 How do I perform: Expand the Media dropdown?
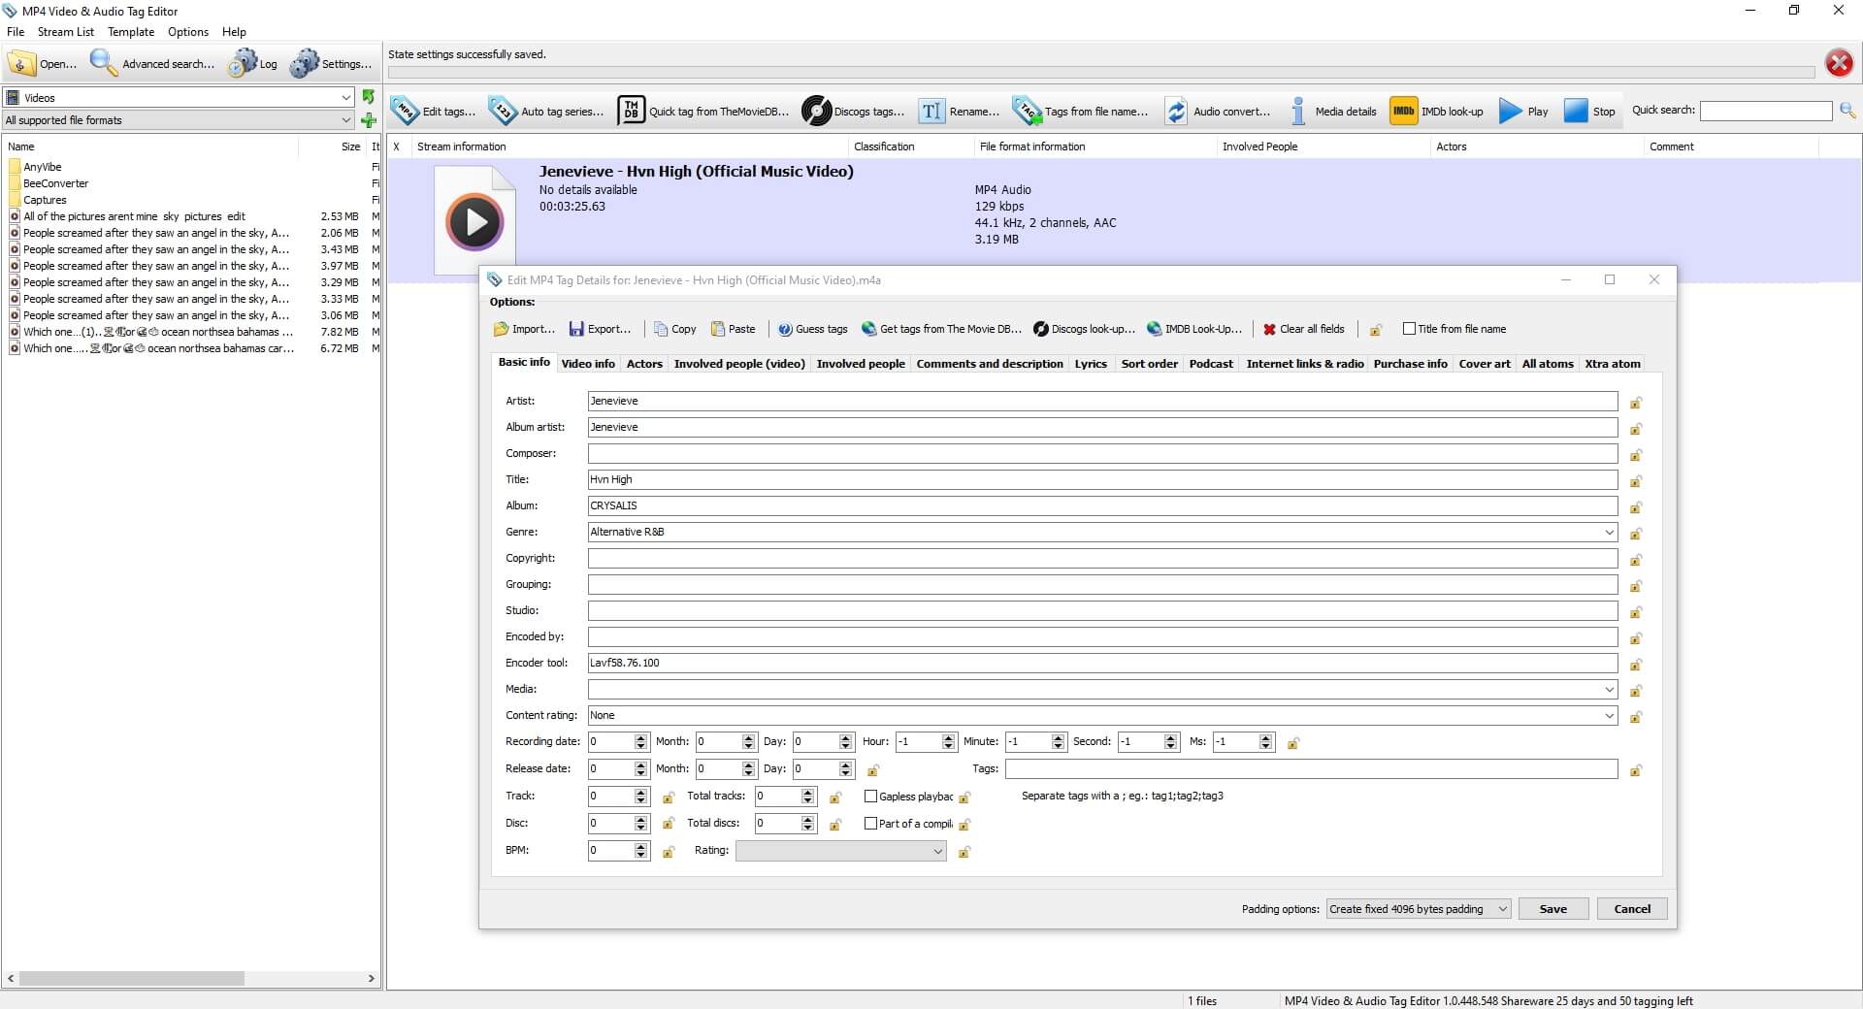click(x=1609, y=689)
